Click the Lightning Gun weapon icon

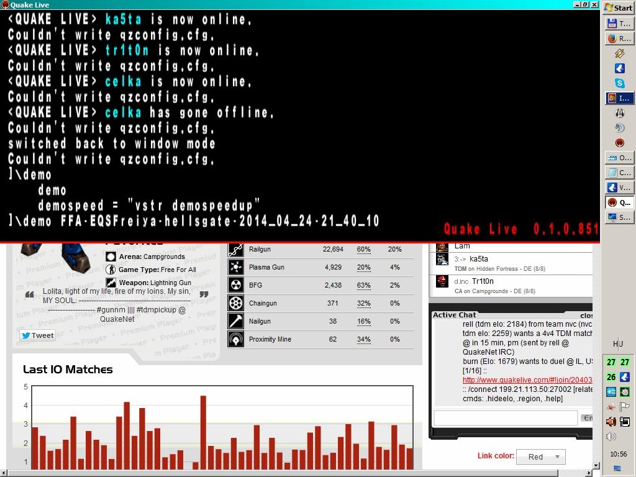[111, 283]
